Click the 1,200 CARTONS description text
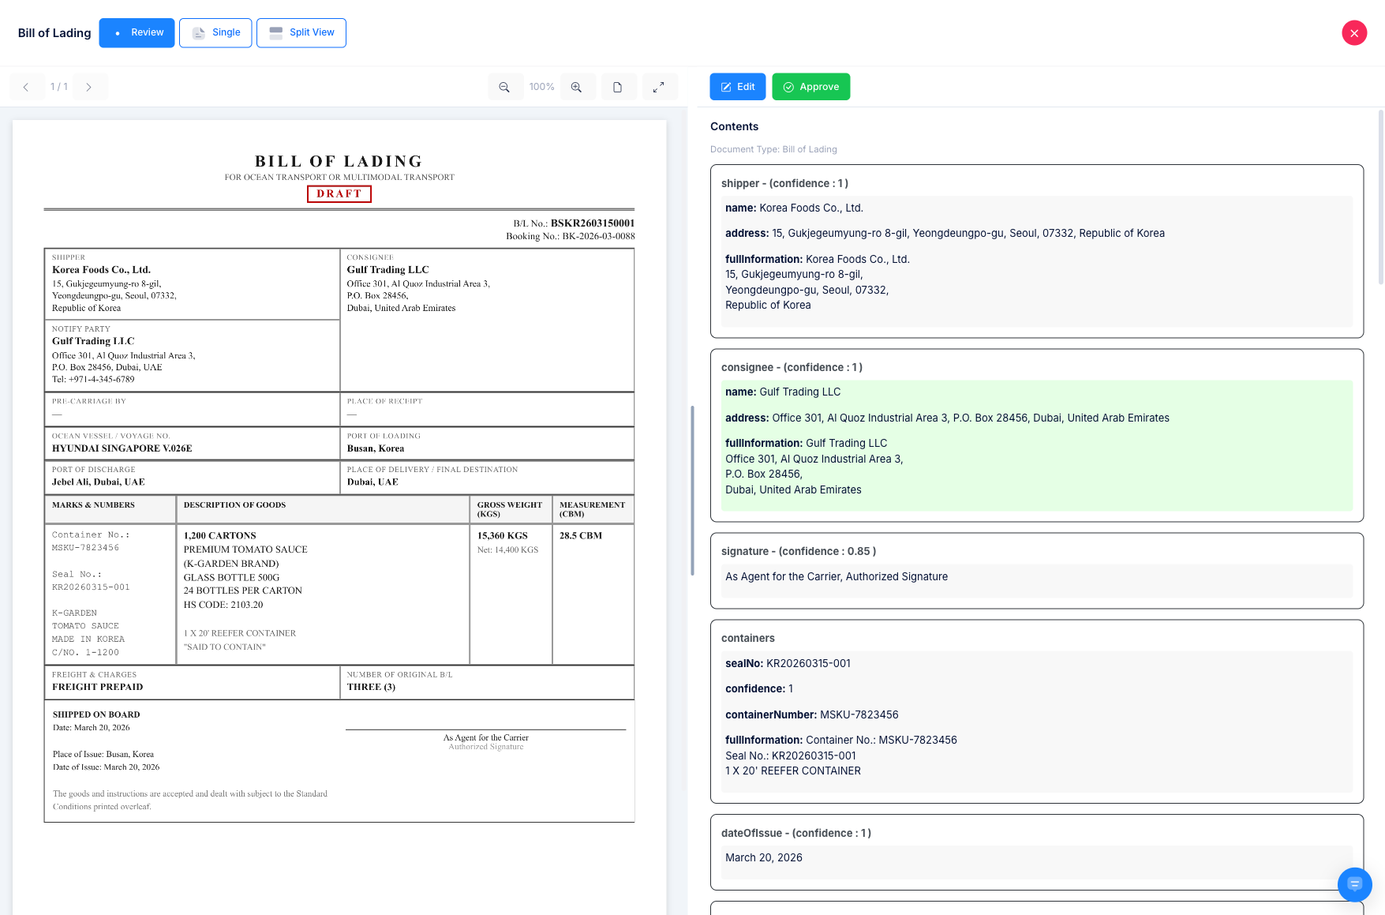This screenshot has height=915, width=1385. click(220, 536)
